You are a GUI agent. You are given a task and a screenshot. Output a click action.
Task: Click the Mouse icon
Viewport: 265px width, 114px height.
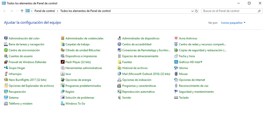coord(176,74)
